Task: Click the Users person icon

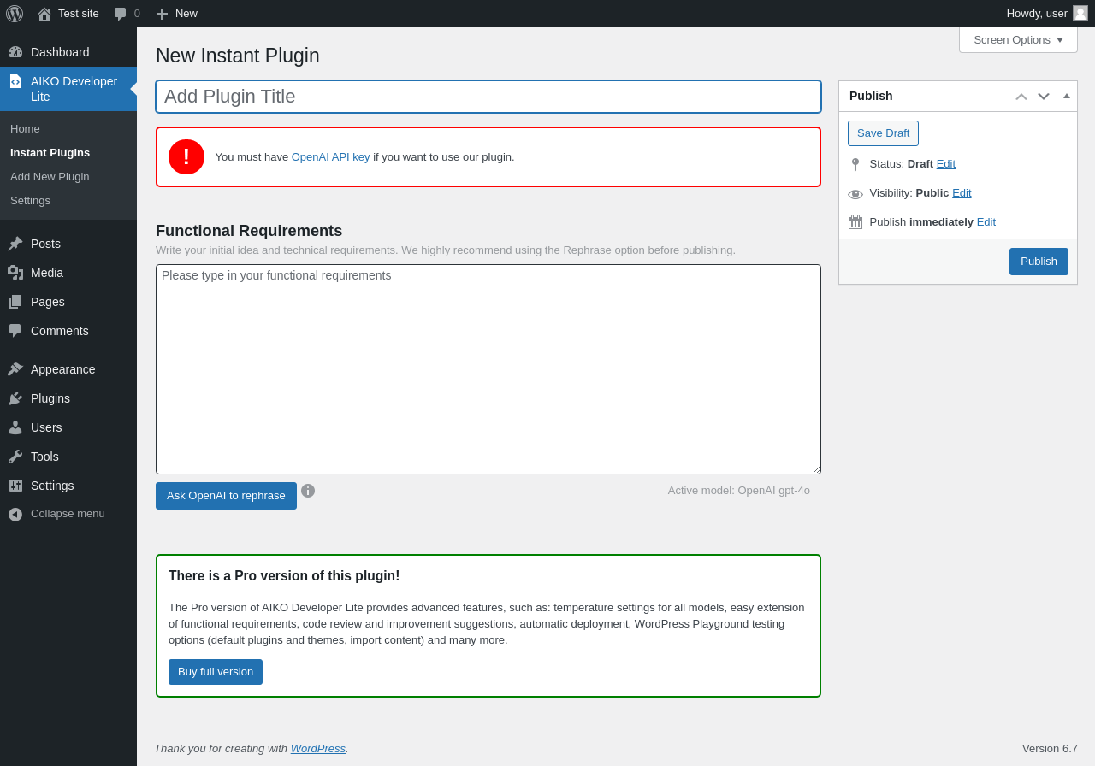Action: pyautogui.click(x=15, y=427)
